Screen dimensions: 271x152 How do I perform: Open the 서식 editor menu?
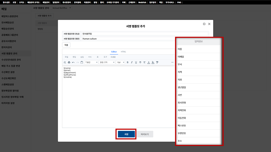[90, 57]
